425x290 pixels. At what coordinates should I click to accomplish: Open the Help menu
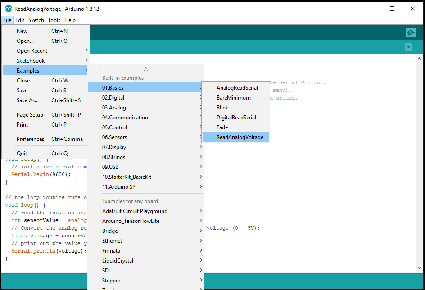70,20
